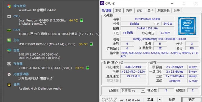Click 223GB ADATA SX930 storage text
The width and height of the screenshot is (202, 102).
(x=45, y=68)
